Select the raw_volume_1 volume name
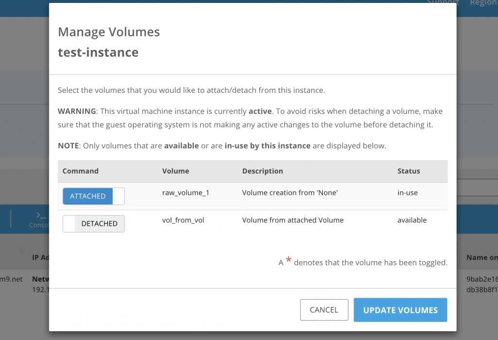The image size is (498, 340). [x=186, y=193]
